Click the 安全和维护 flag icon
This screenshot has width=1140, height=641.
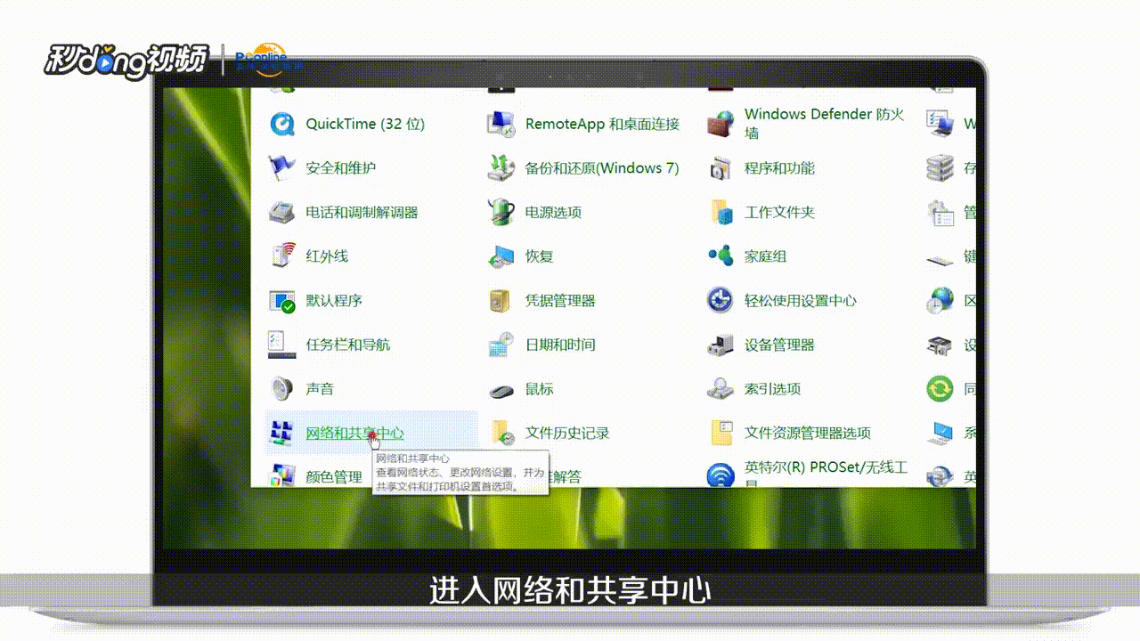pyautogui.click(x=282, y=167)
